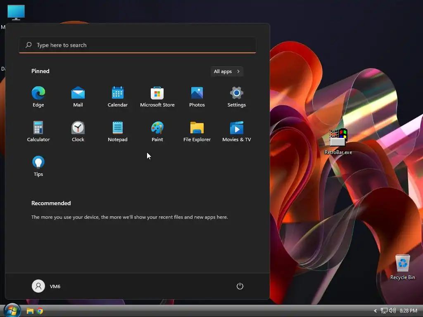Open the VM6 user account menu
423x317 pixels.
pos(46,286)
